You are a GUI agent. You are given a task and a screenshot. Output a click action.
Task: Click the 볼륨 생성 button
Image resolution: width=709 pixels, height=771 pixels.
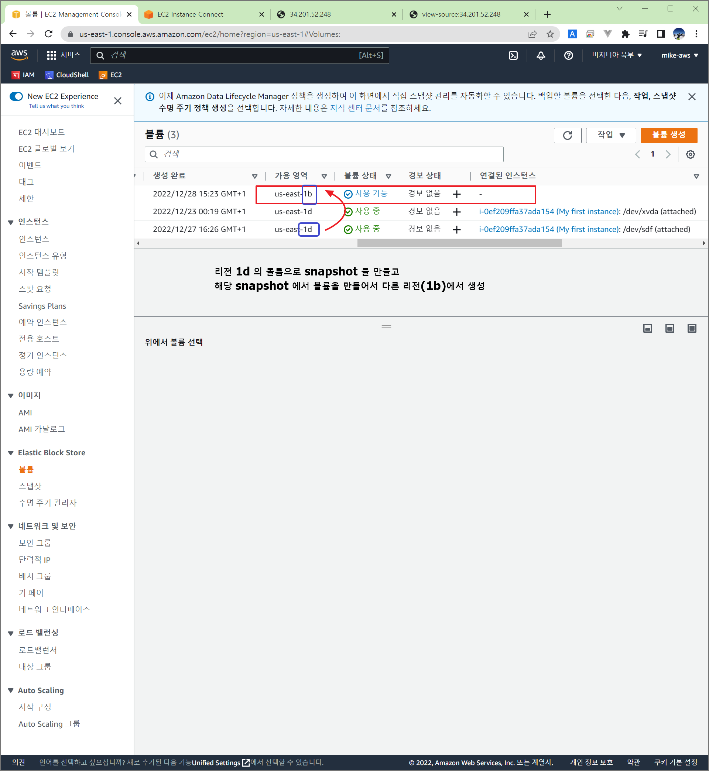[x=668, y=135]
